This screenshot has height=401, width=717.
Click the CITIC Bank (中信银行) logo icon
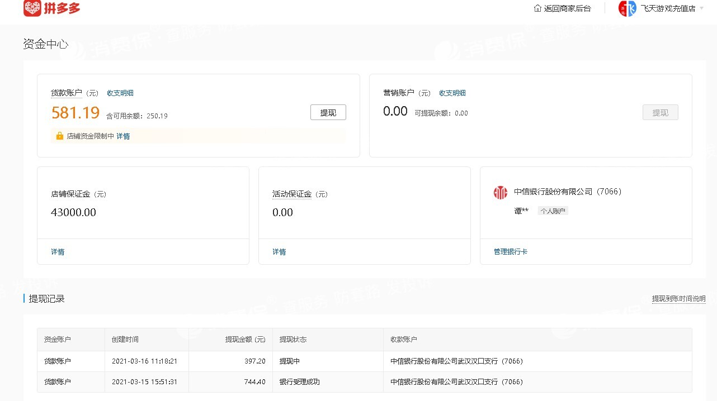[500, 192]
